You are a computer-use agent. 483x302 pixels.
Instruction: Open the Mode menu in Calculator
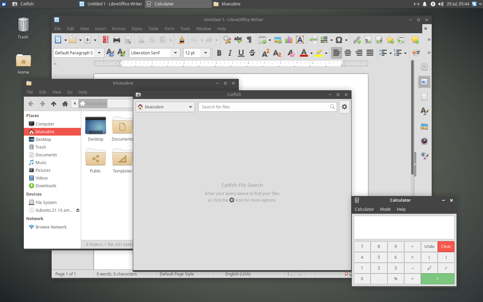pos(385,209)
